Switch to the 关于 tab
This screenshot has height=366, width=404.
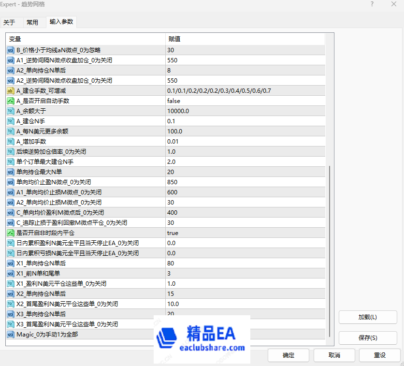9,22
